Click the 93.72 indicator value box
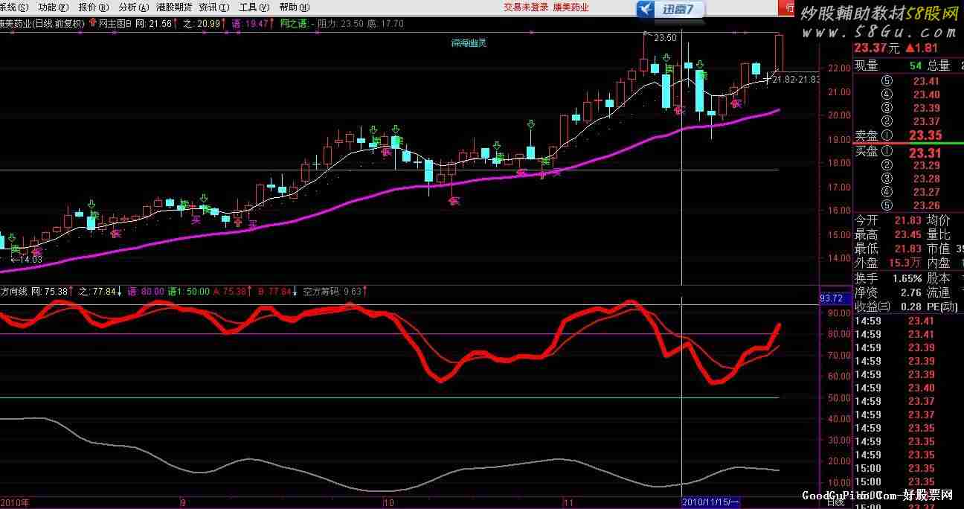 point(831,298)
